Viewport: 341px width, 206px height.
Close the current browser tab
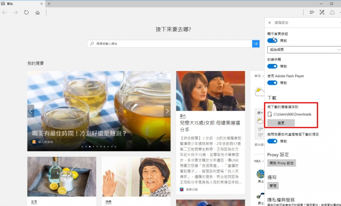point(42,4)
